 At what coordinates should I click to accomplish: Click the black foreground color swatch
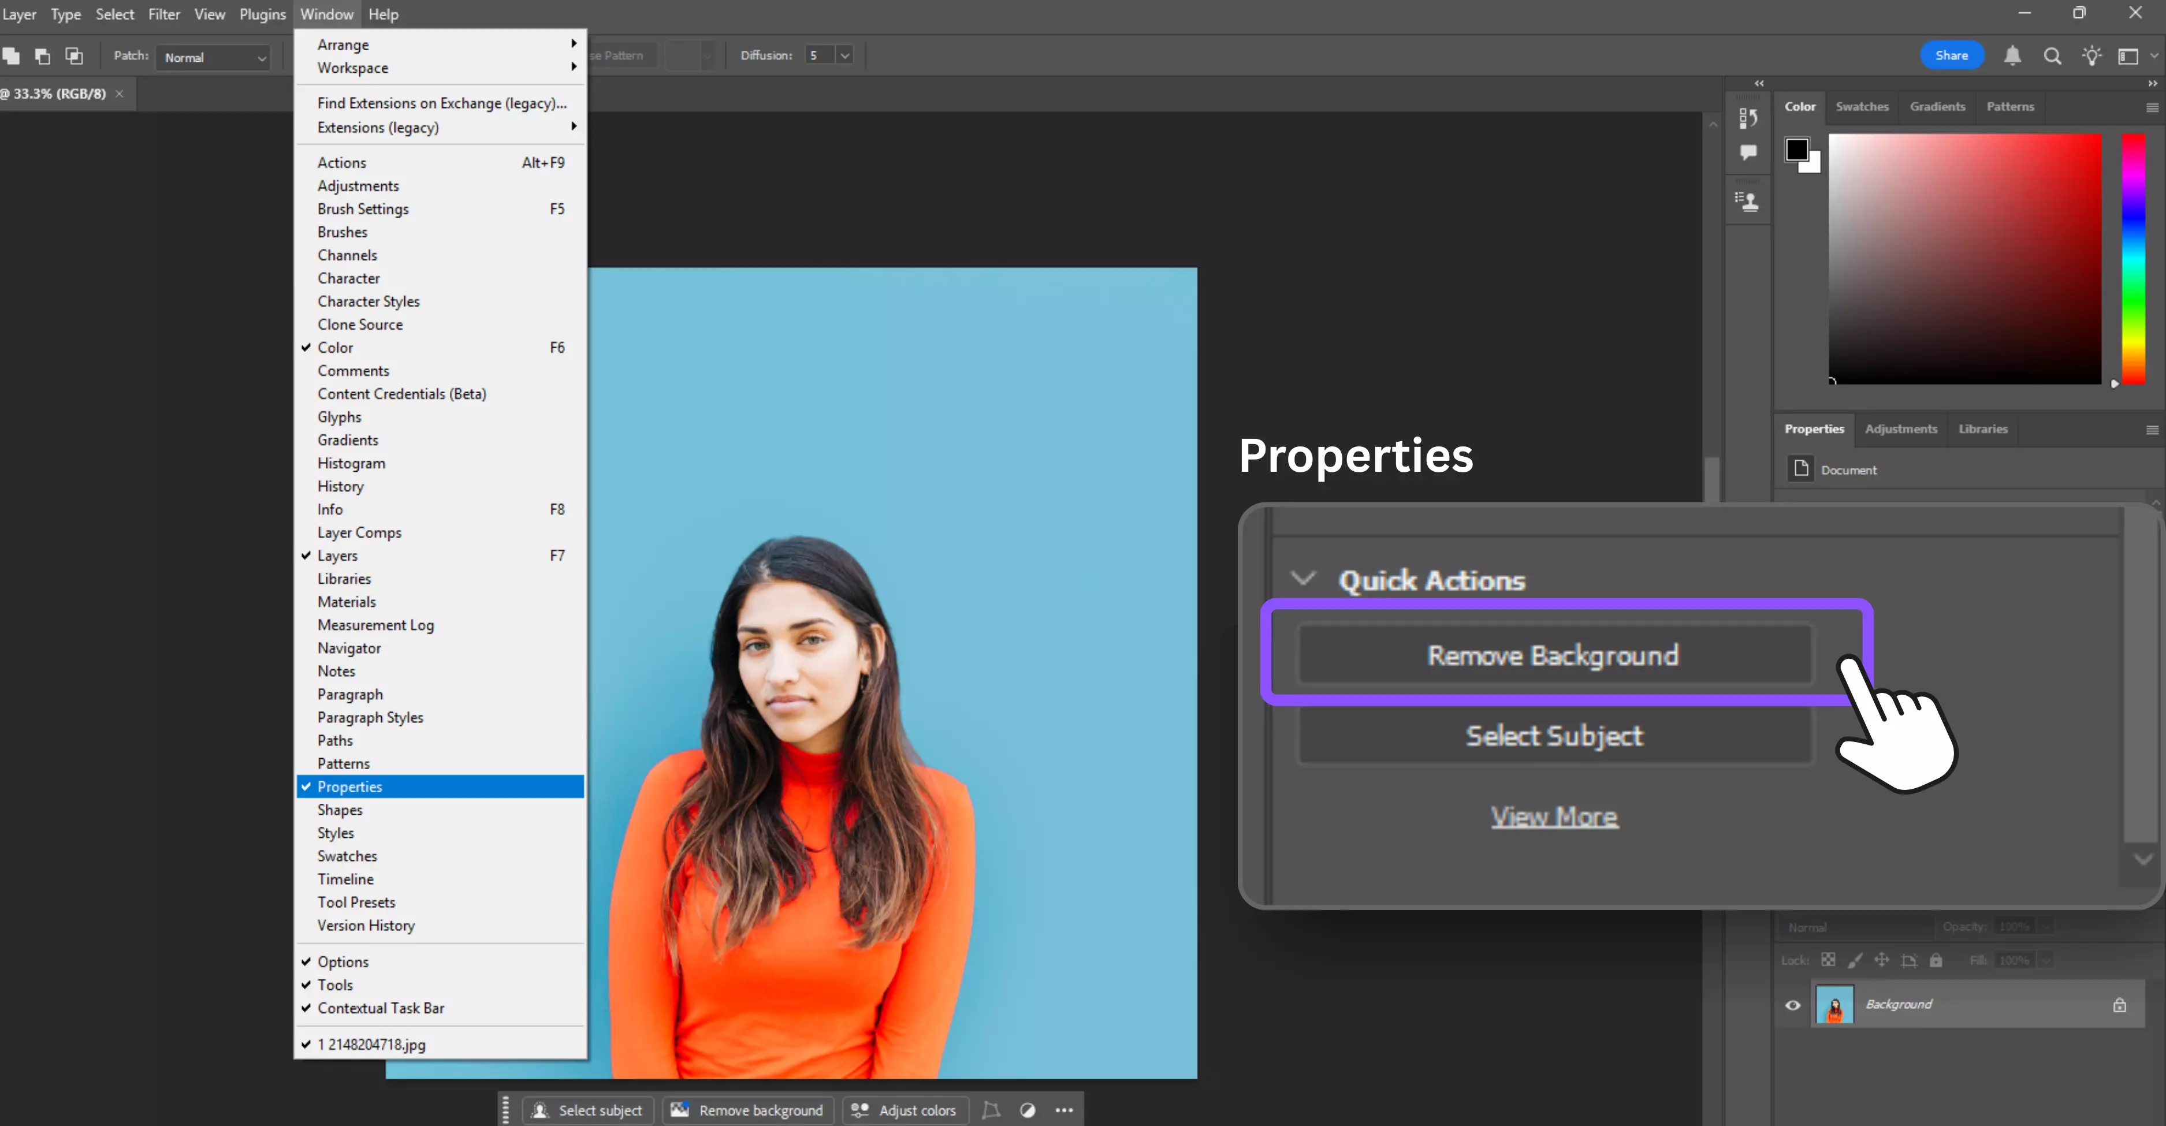1796,150
